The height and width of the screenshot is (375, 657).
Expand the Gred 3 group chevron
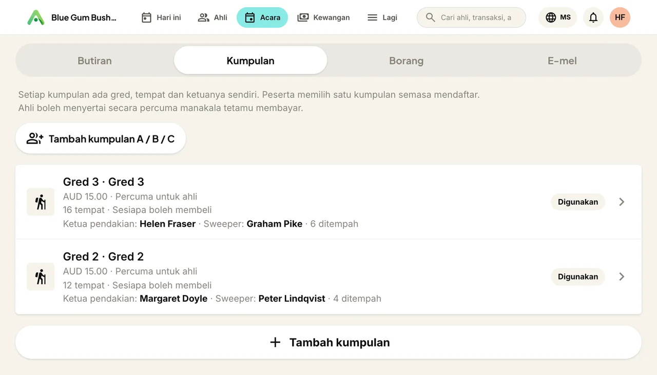coord(622,202)
